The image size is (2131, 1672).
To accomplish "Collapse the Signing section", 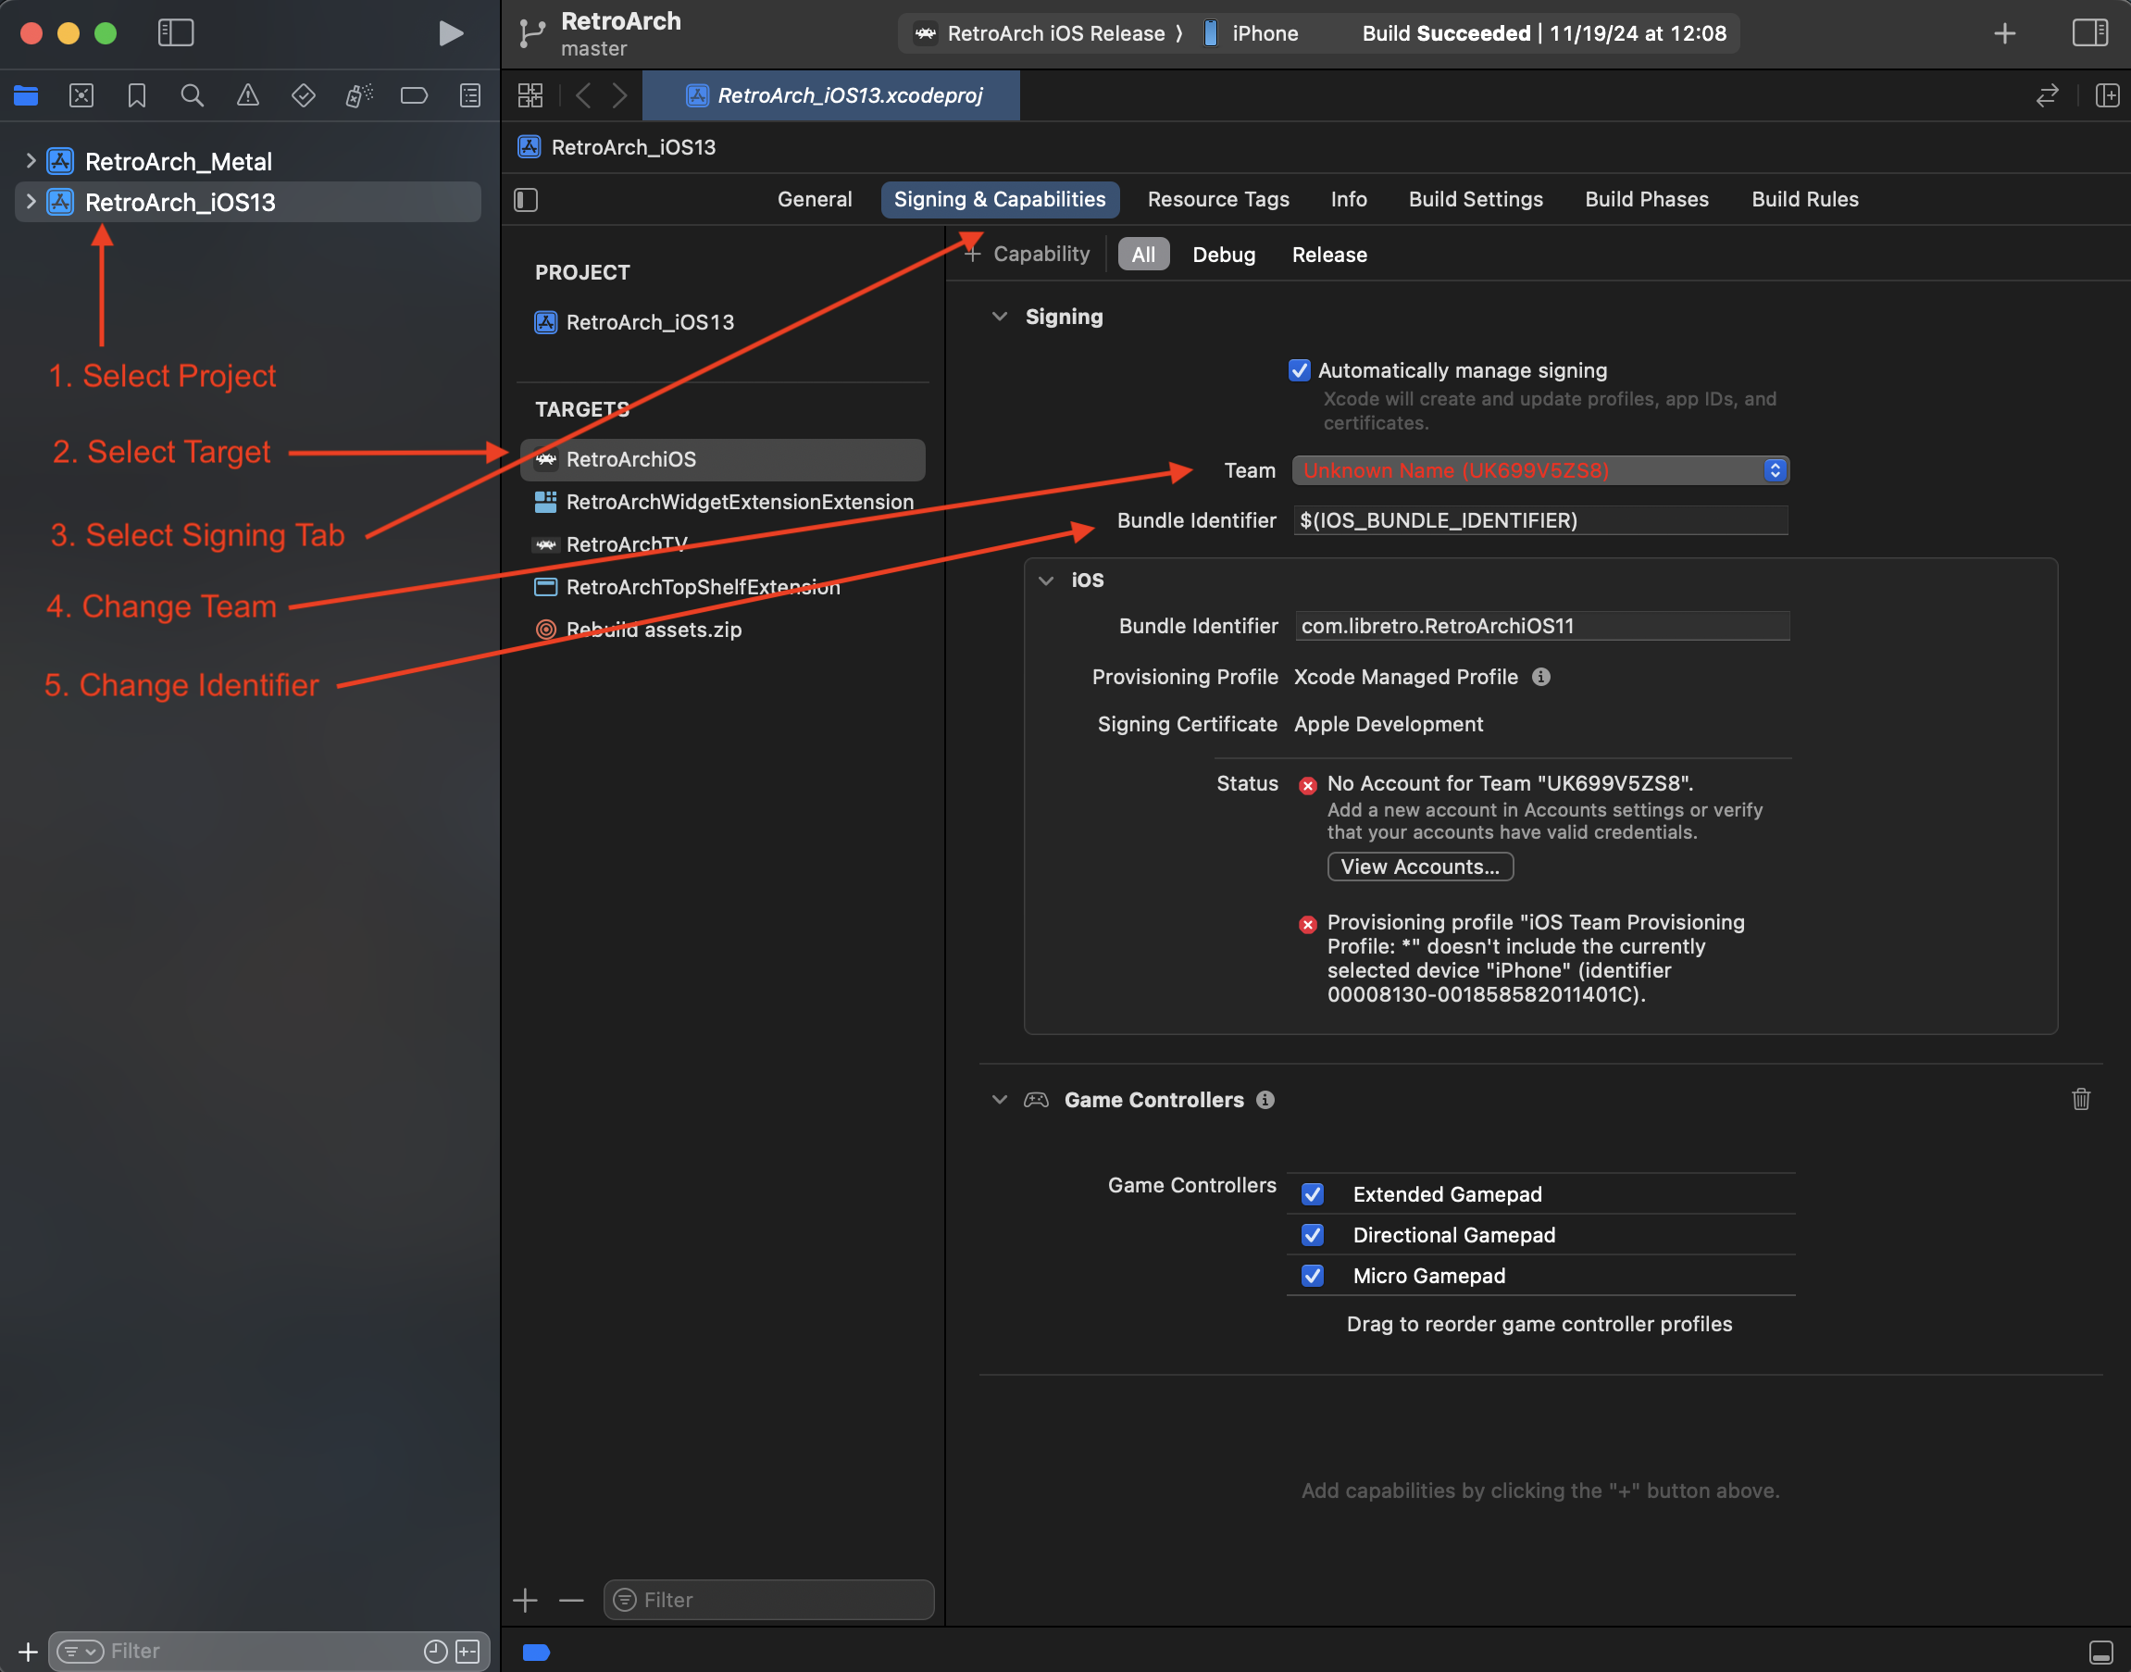I will (1000, 317).
